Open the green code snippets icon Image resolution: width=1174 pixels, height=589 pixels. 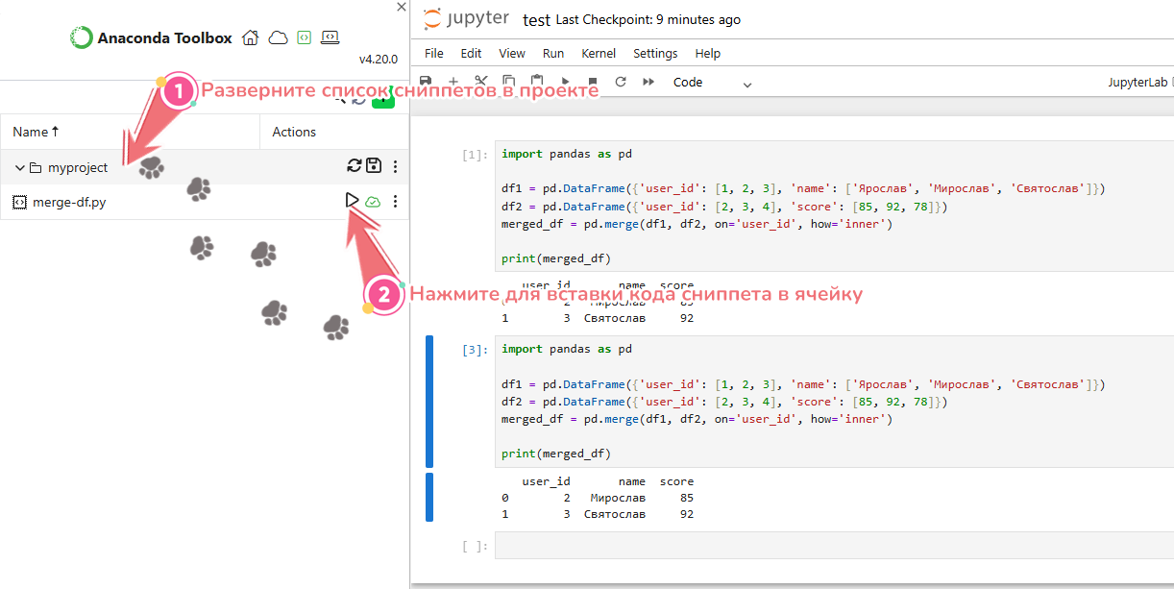click(304, 38)
